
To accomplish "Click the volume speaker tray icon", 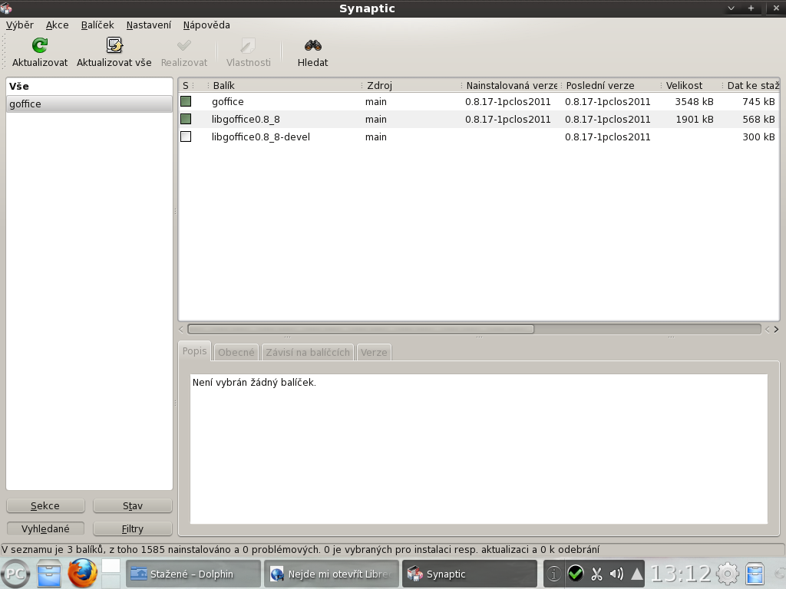I will point(616,574).
